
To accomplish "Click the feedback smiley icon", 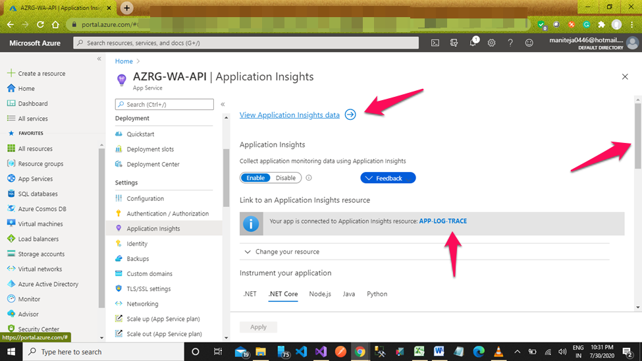I will click(x=529, y=43).
